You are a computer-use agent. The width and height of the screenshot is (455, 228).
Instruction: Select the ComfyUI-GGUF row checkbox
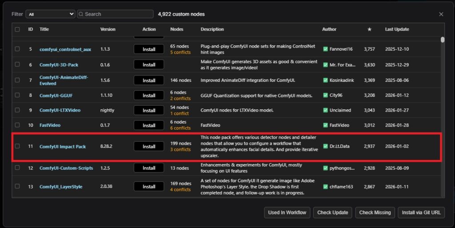click(17, 96)
